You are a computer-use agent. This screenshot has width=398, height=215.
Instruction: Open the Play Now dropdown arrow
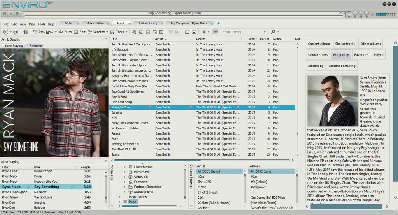(x=56, y=32)
